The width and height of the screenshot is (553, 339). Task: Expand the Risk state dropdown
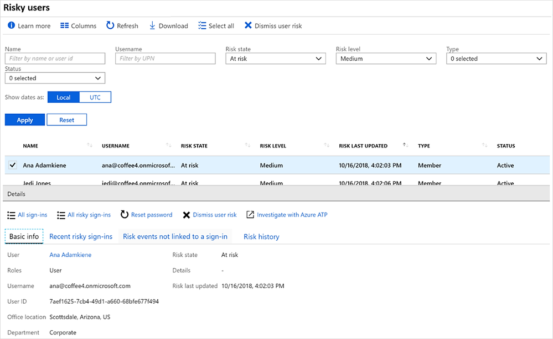(276, 59)
